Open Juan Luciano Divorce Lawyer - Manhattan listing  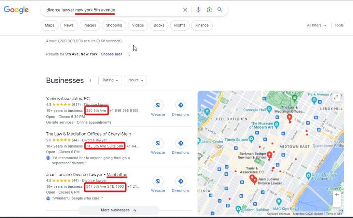pyautogui.click(x=87, y=174)
